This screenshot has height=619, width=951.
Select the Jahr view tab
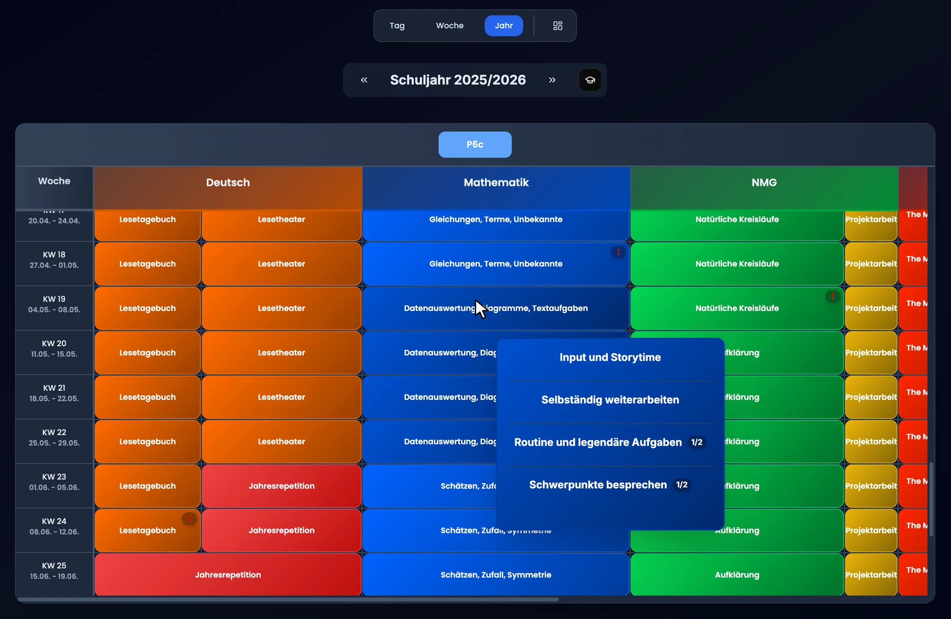[504, 26]
